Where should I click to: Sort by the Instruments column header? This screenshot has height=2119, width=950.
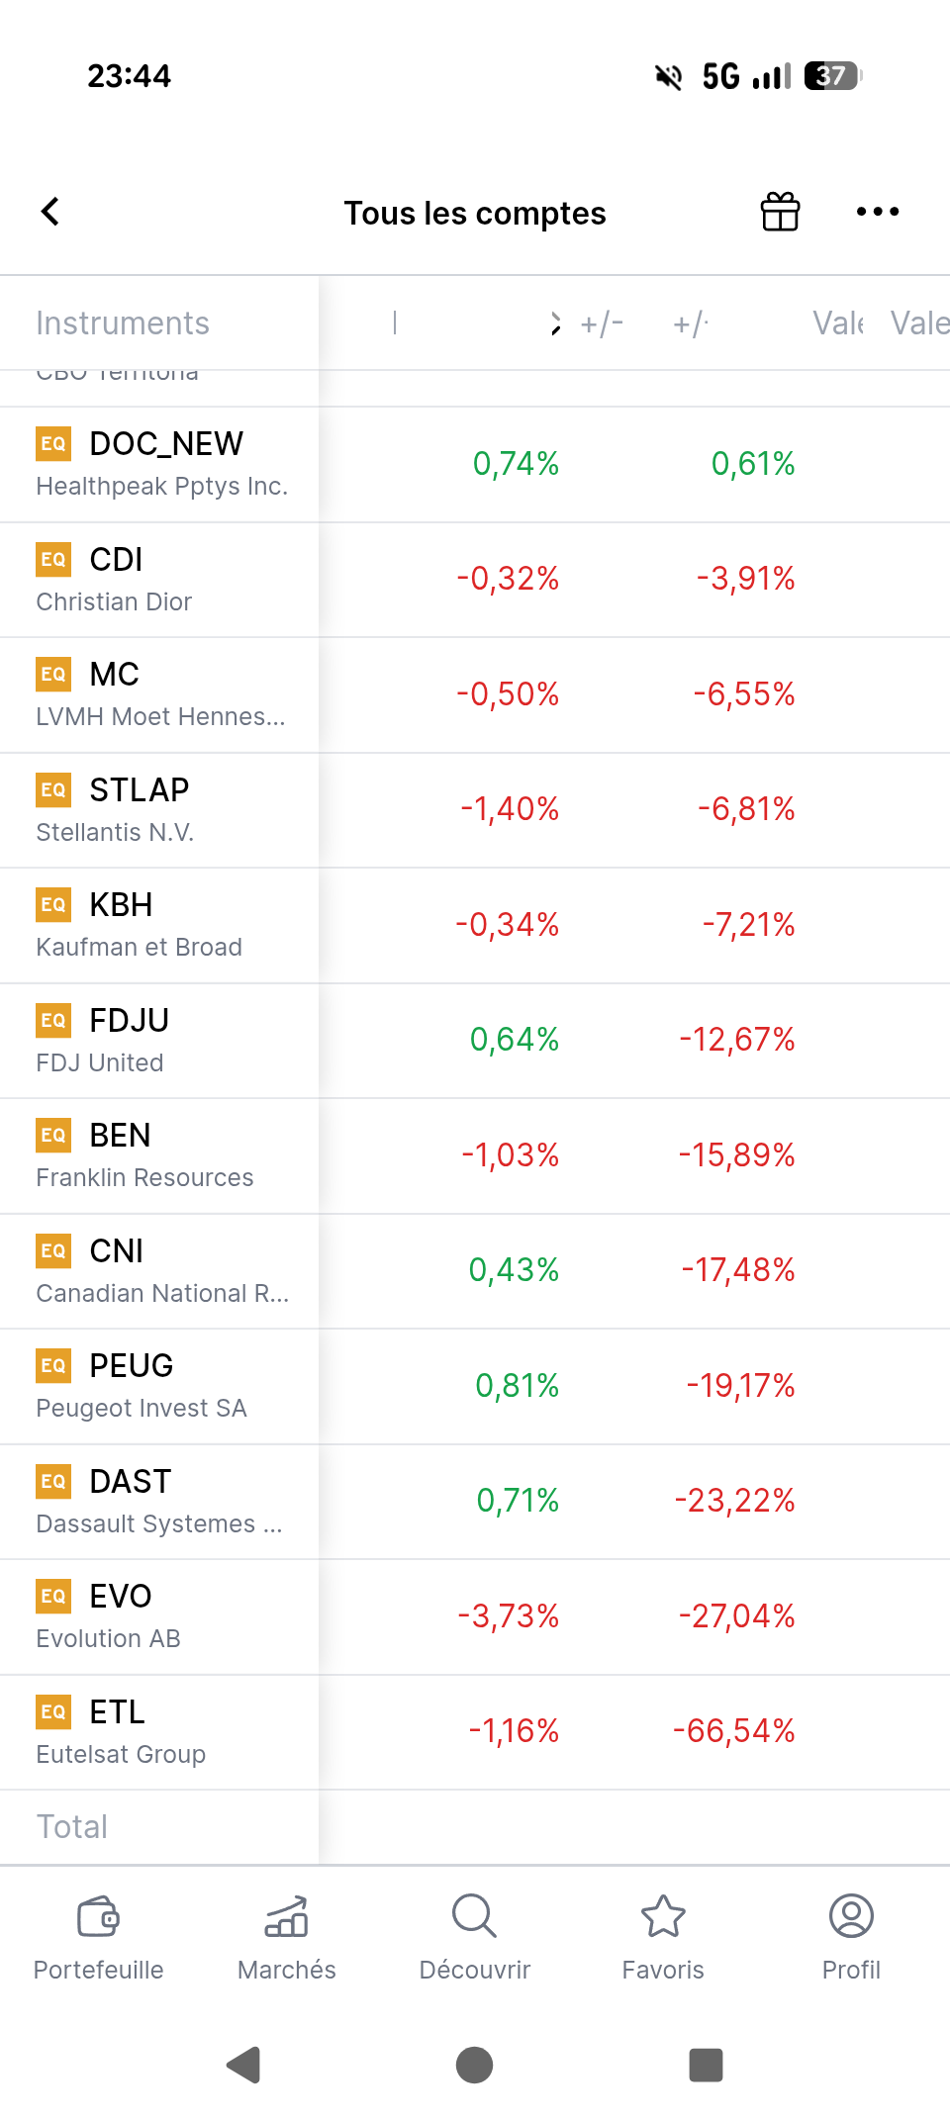tap(123, 323)
